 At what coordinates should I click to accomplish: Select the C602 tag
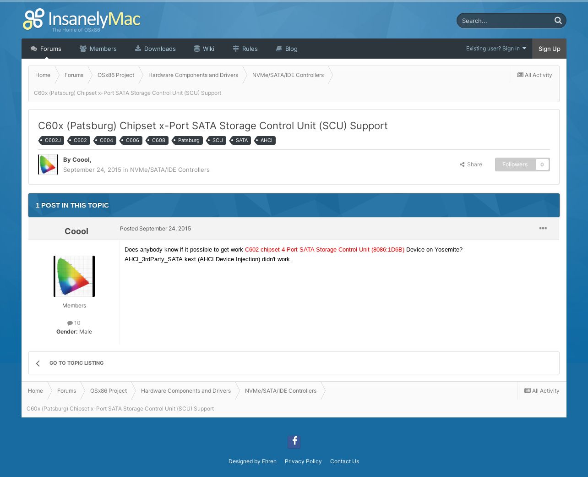coord(79,140)
